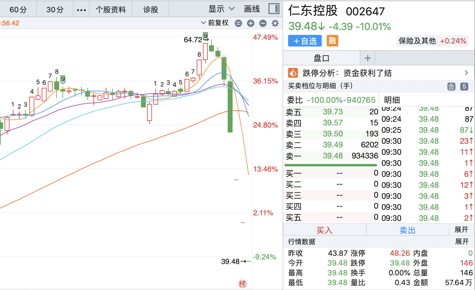The width and height of the screenshot is (475, 290).
Task: Add a new panel tab with plus
Action: (367, 58)
